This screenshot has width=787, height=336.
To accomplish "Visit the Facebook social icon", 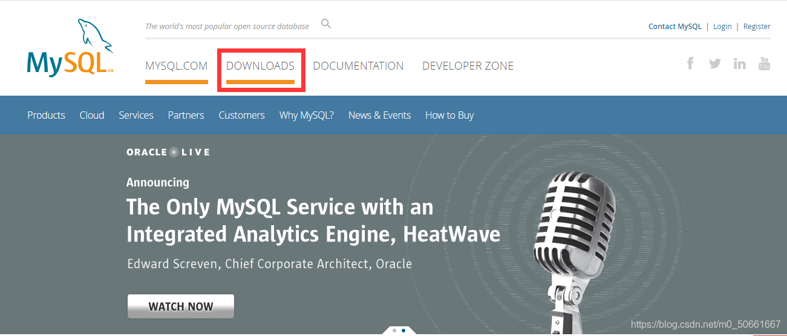I will tap(690, 63).
